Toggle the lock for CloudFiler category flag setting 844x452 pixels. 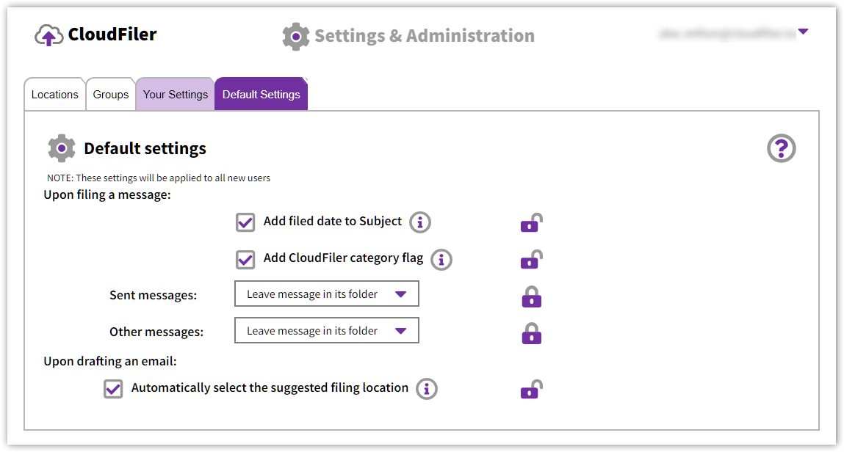531,260
